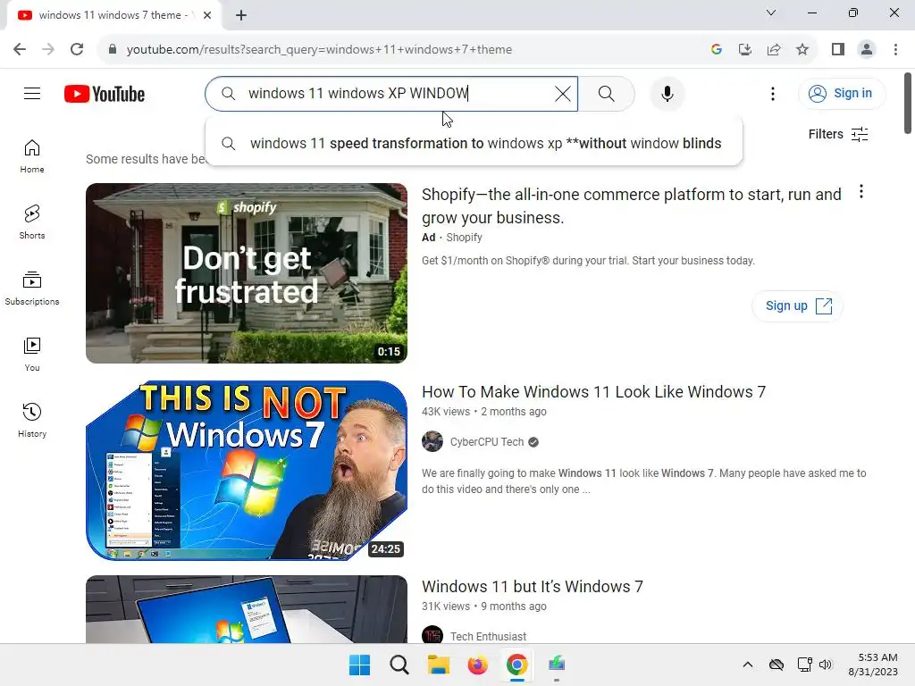The height and width of the screenshot is (686, 915).
Task: Close the YouTube tab
Action: 207,15
